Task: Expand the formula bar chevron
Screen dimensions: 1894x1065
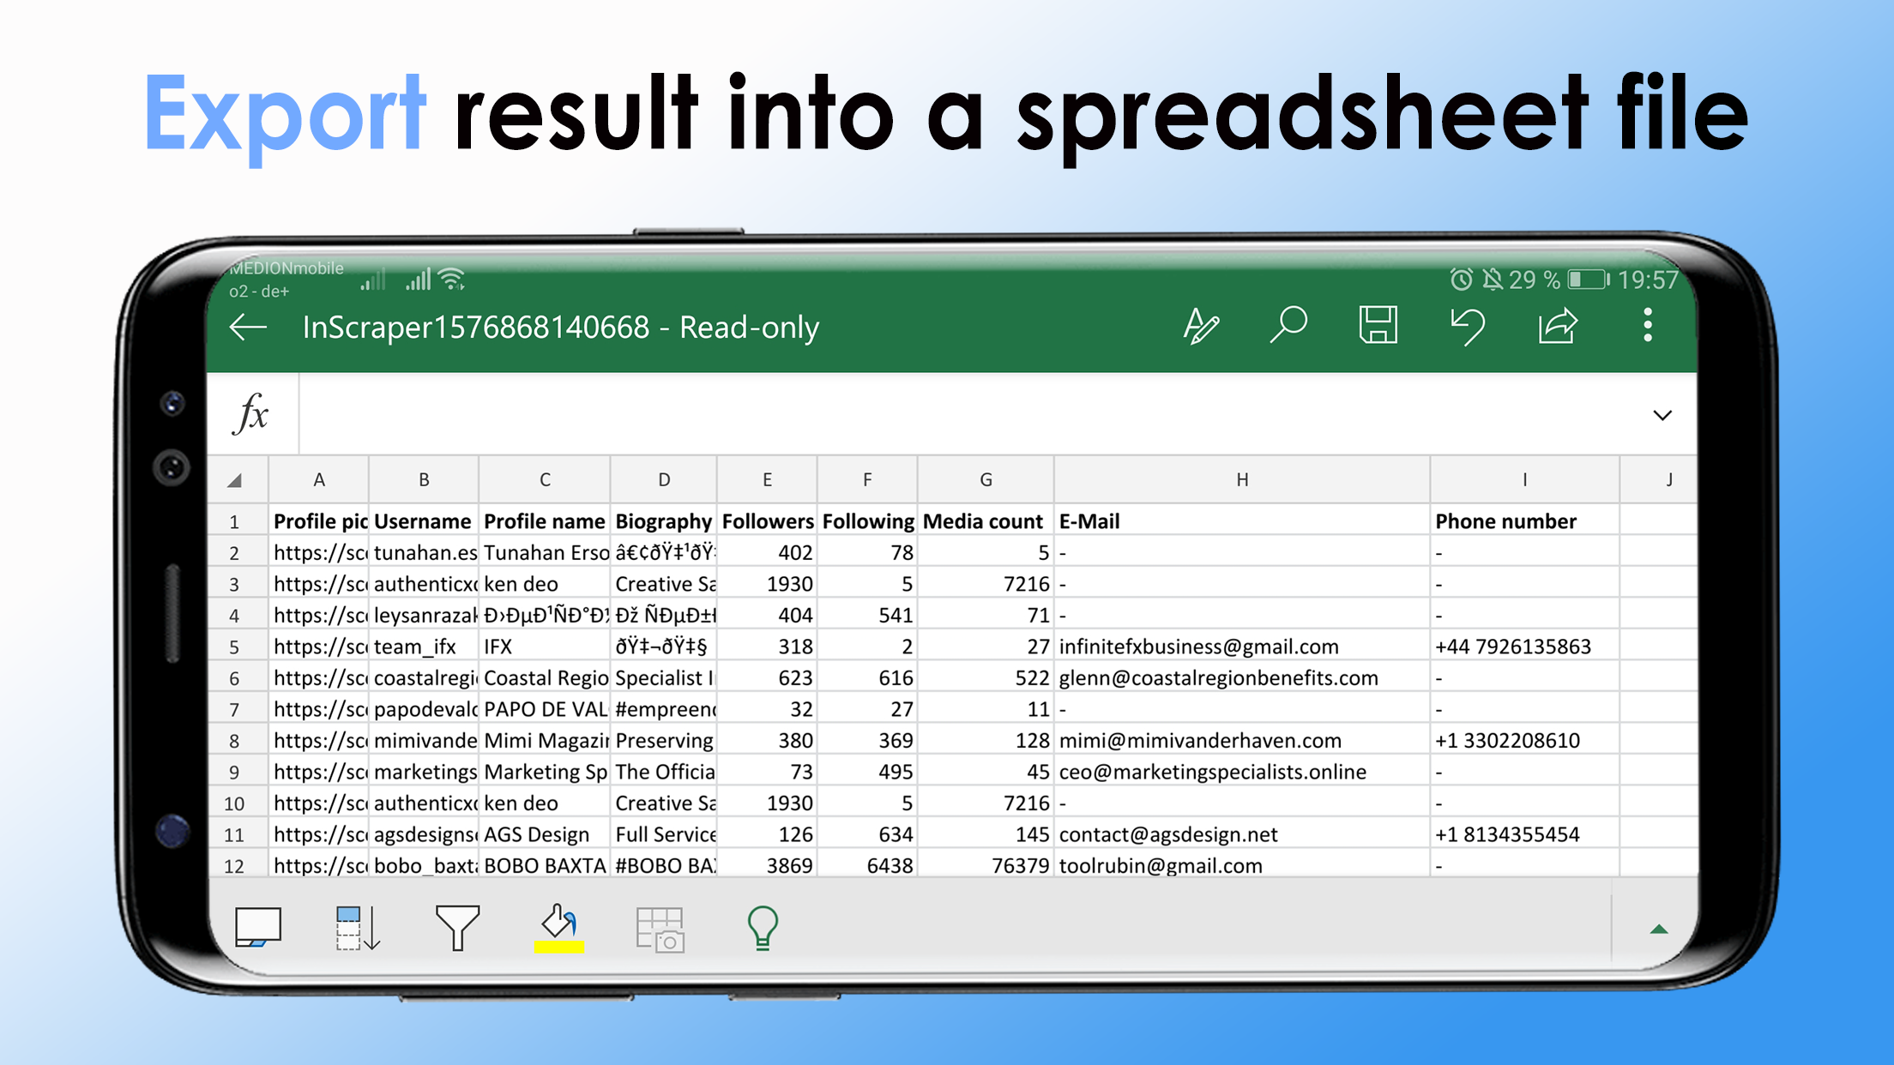Action: [1662, 416]
